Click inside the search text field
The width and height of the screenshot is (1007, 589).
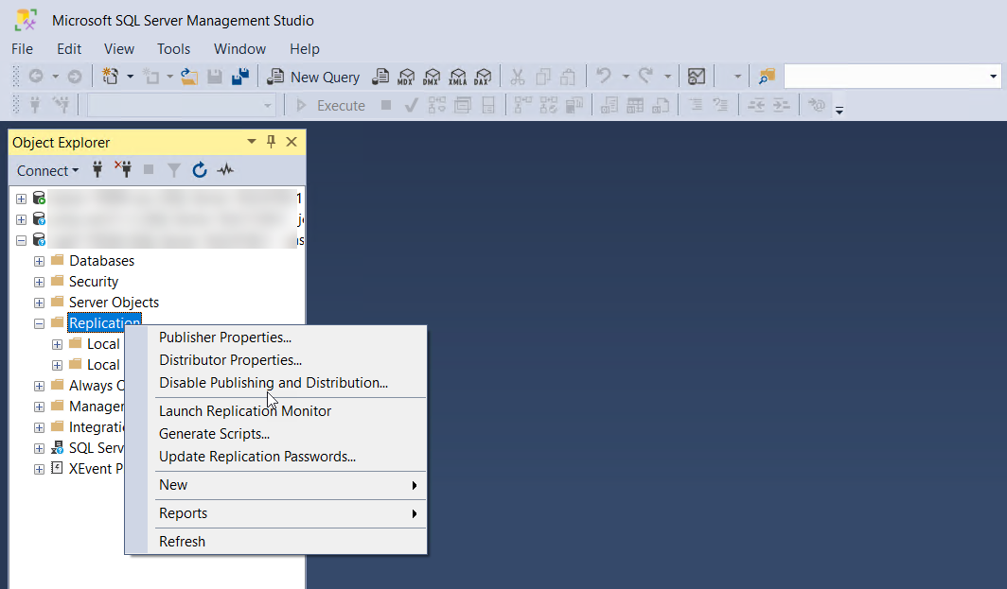tap(885, 77)
